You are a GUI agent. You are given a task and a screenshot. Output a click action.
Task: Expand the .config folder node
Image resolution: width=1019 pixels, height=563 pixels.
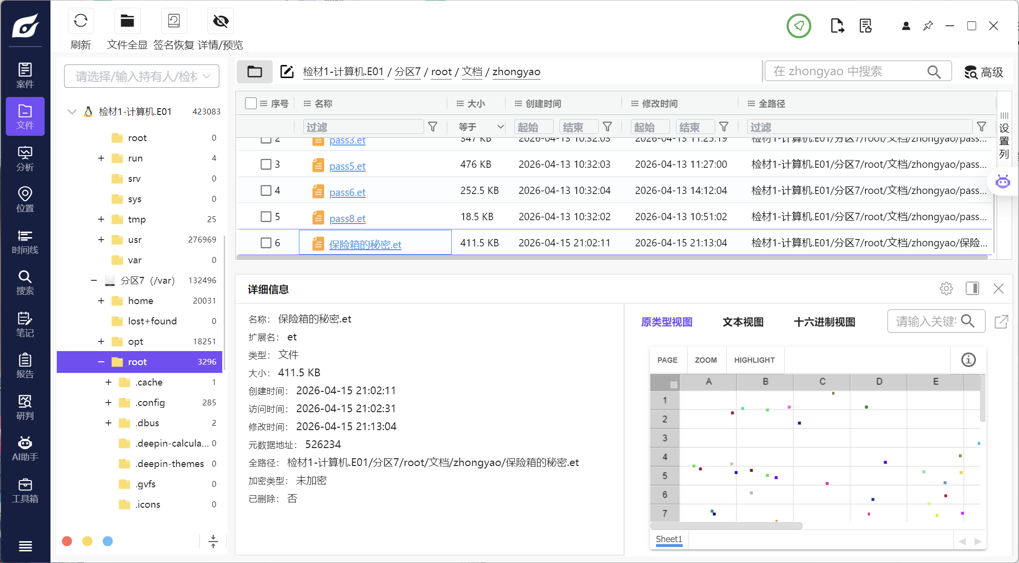click(108, 402)
